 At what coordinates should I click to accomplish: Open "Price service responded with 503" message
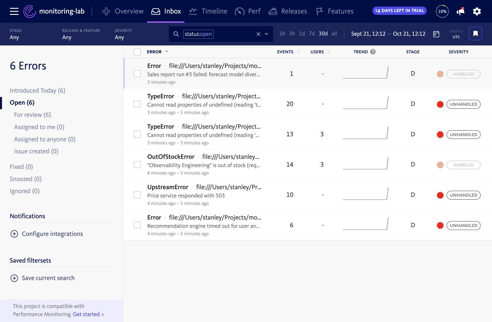186,196
